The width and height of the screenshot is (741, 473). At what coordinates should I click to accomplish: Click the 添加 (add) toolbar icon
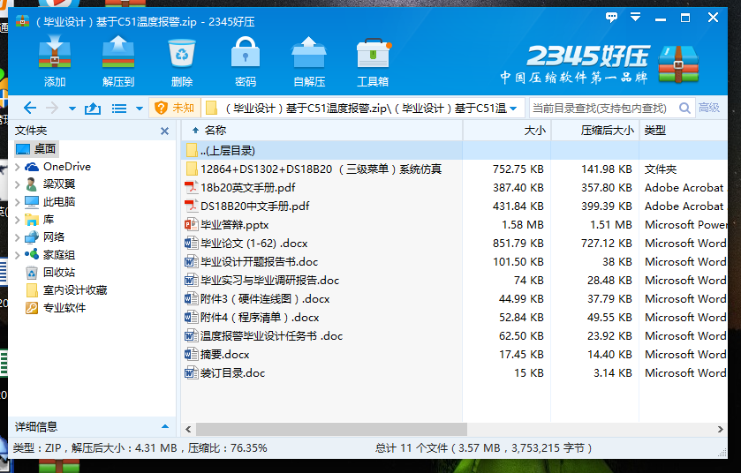click(x=55, y=61)
